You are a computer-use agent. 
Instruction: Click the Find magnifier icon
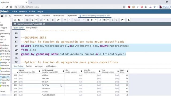coord(33,20)
